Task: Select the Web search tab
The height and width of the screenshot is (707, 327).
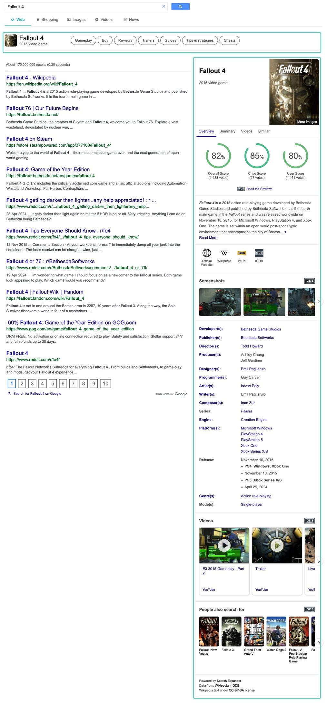Action: pyautogui.click(x=18, y=20)
